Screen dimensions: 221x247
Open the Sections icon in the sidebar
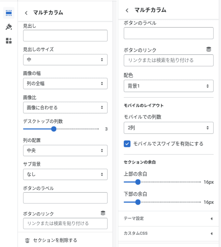pyautogui.click(x=9, y=13)
